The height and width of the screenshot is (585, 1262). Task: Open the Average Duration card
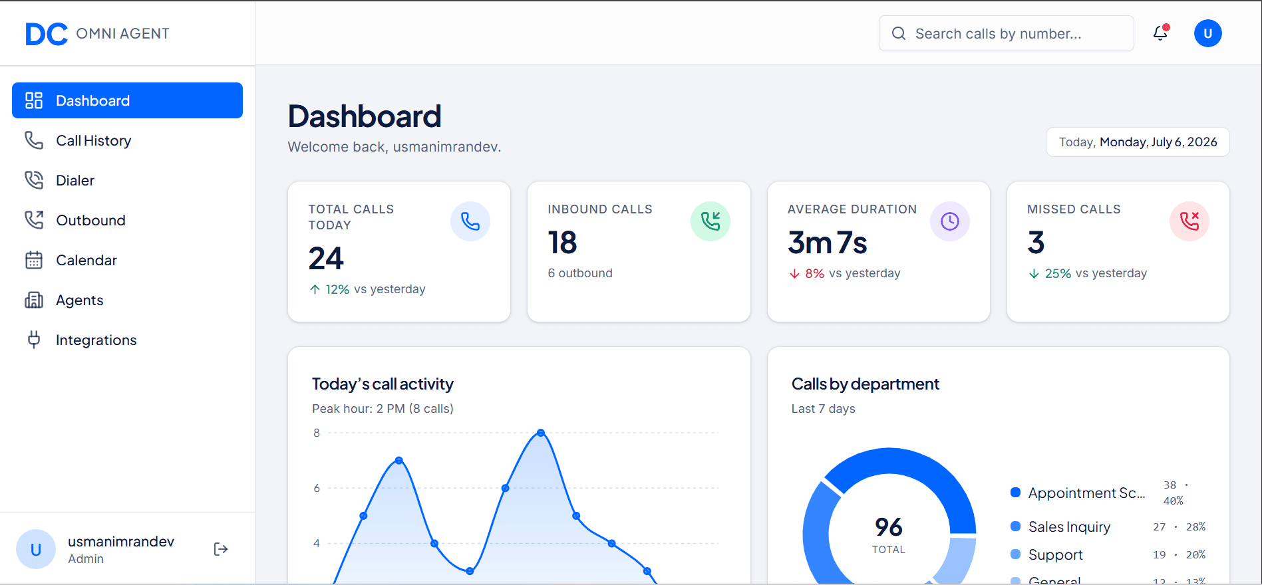pos(879,252)
